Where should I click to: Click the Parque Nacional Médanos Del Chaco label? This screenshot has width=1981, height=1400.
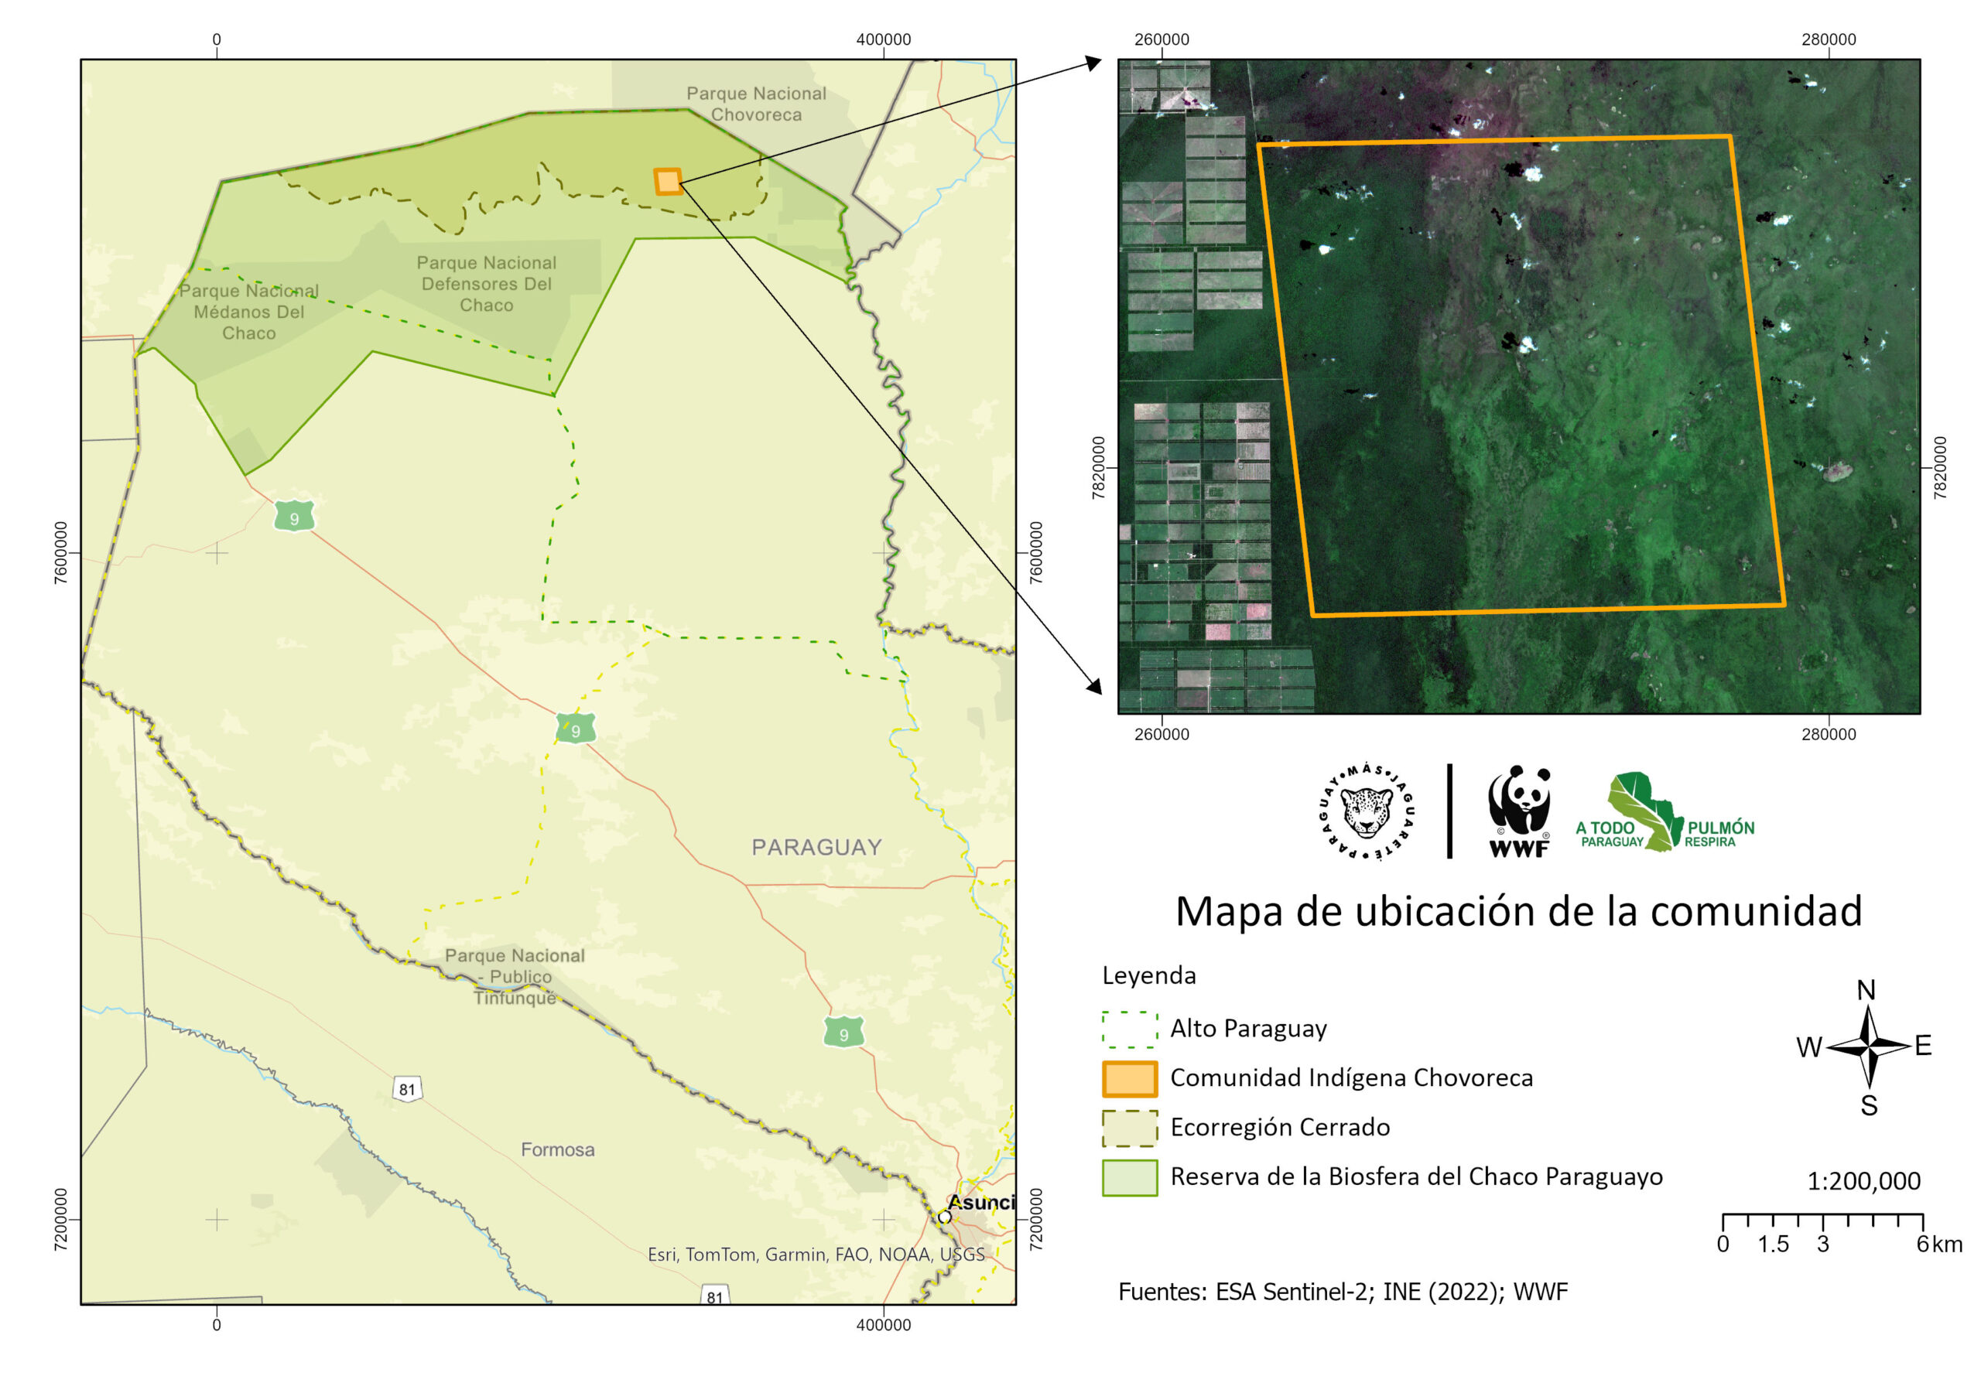tap(248, 312)
